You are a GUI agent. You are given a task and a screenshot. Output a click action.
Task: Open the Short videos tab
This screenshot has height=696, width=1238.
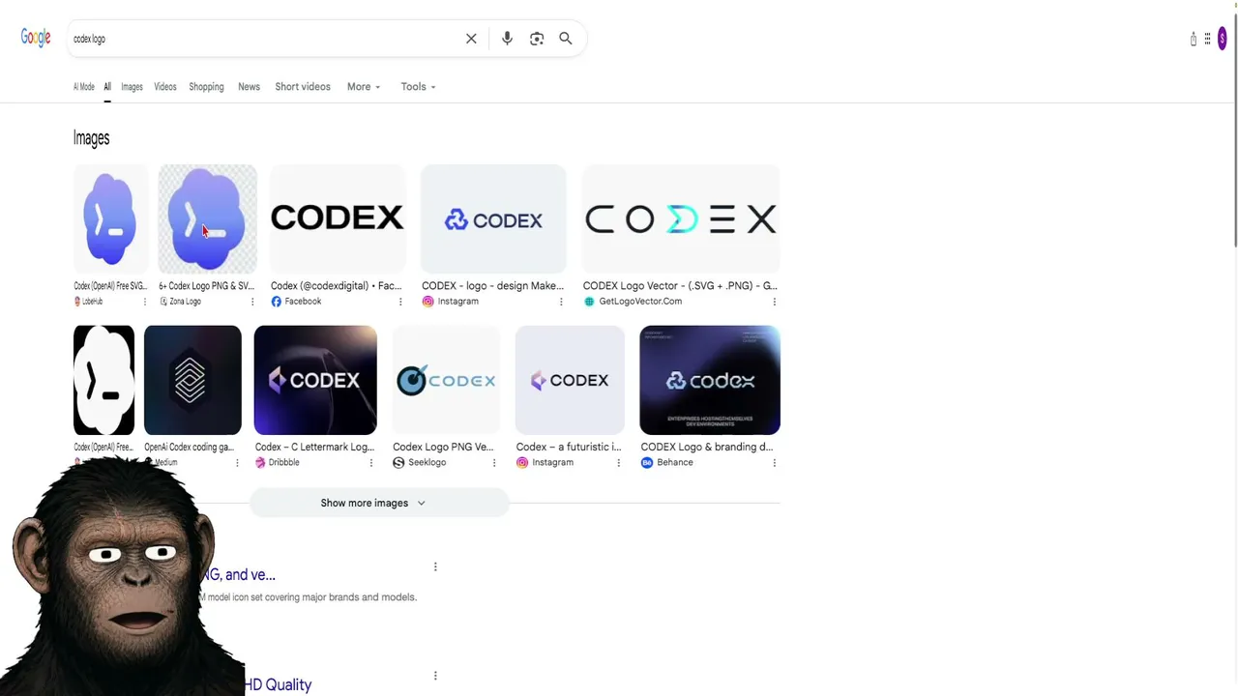(x=303, y=87)
